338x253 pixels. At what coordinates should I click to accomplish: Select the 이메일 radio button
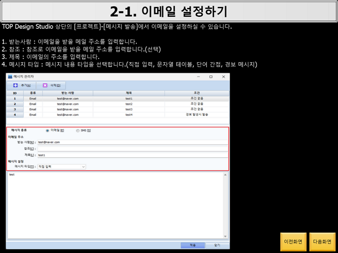click(47, 131)
